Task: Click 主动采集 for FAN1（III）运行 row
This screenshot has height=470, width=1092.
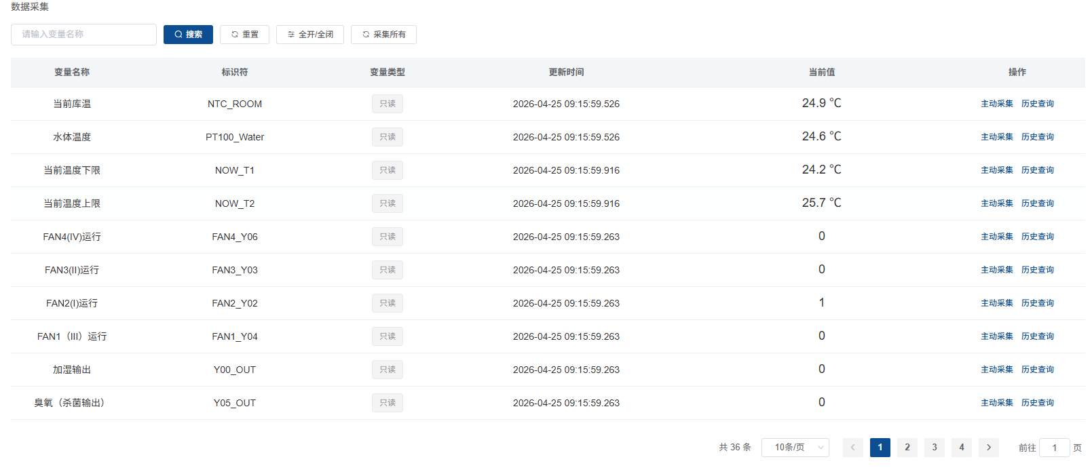Action: (997, 336)
